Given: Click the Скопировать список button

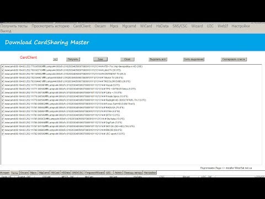Looking at the screenshot, I should click(234, 59).
